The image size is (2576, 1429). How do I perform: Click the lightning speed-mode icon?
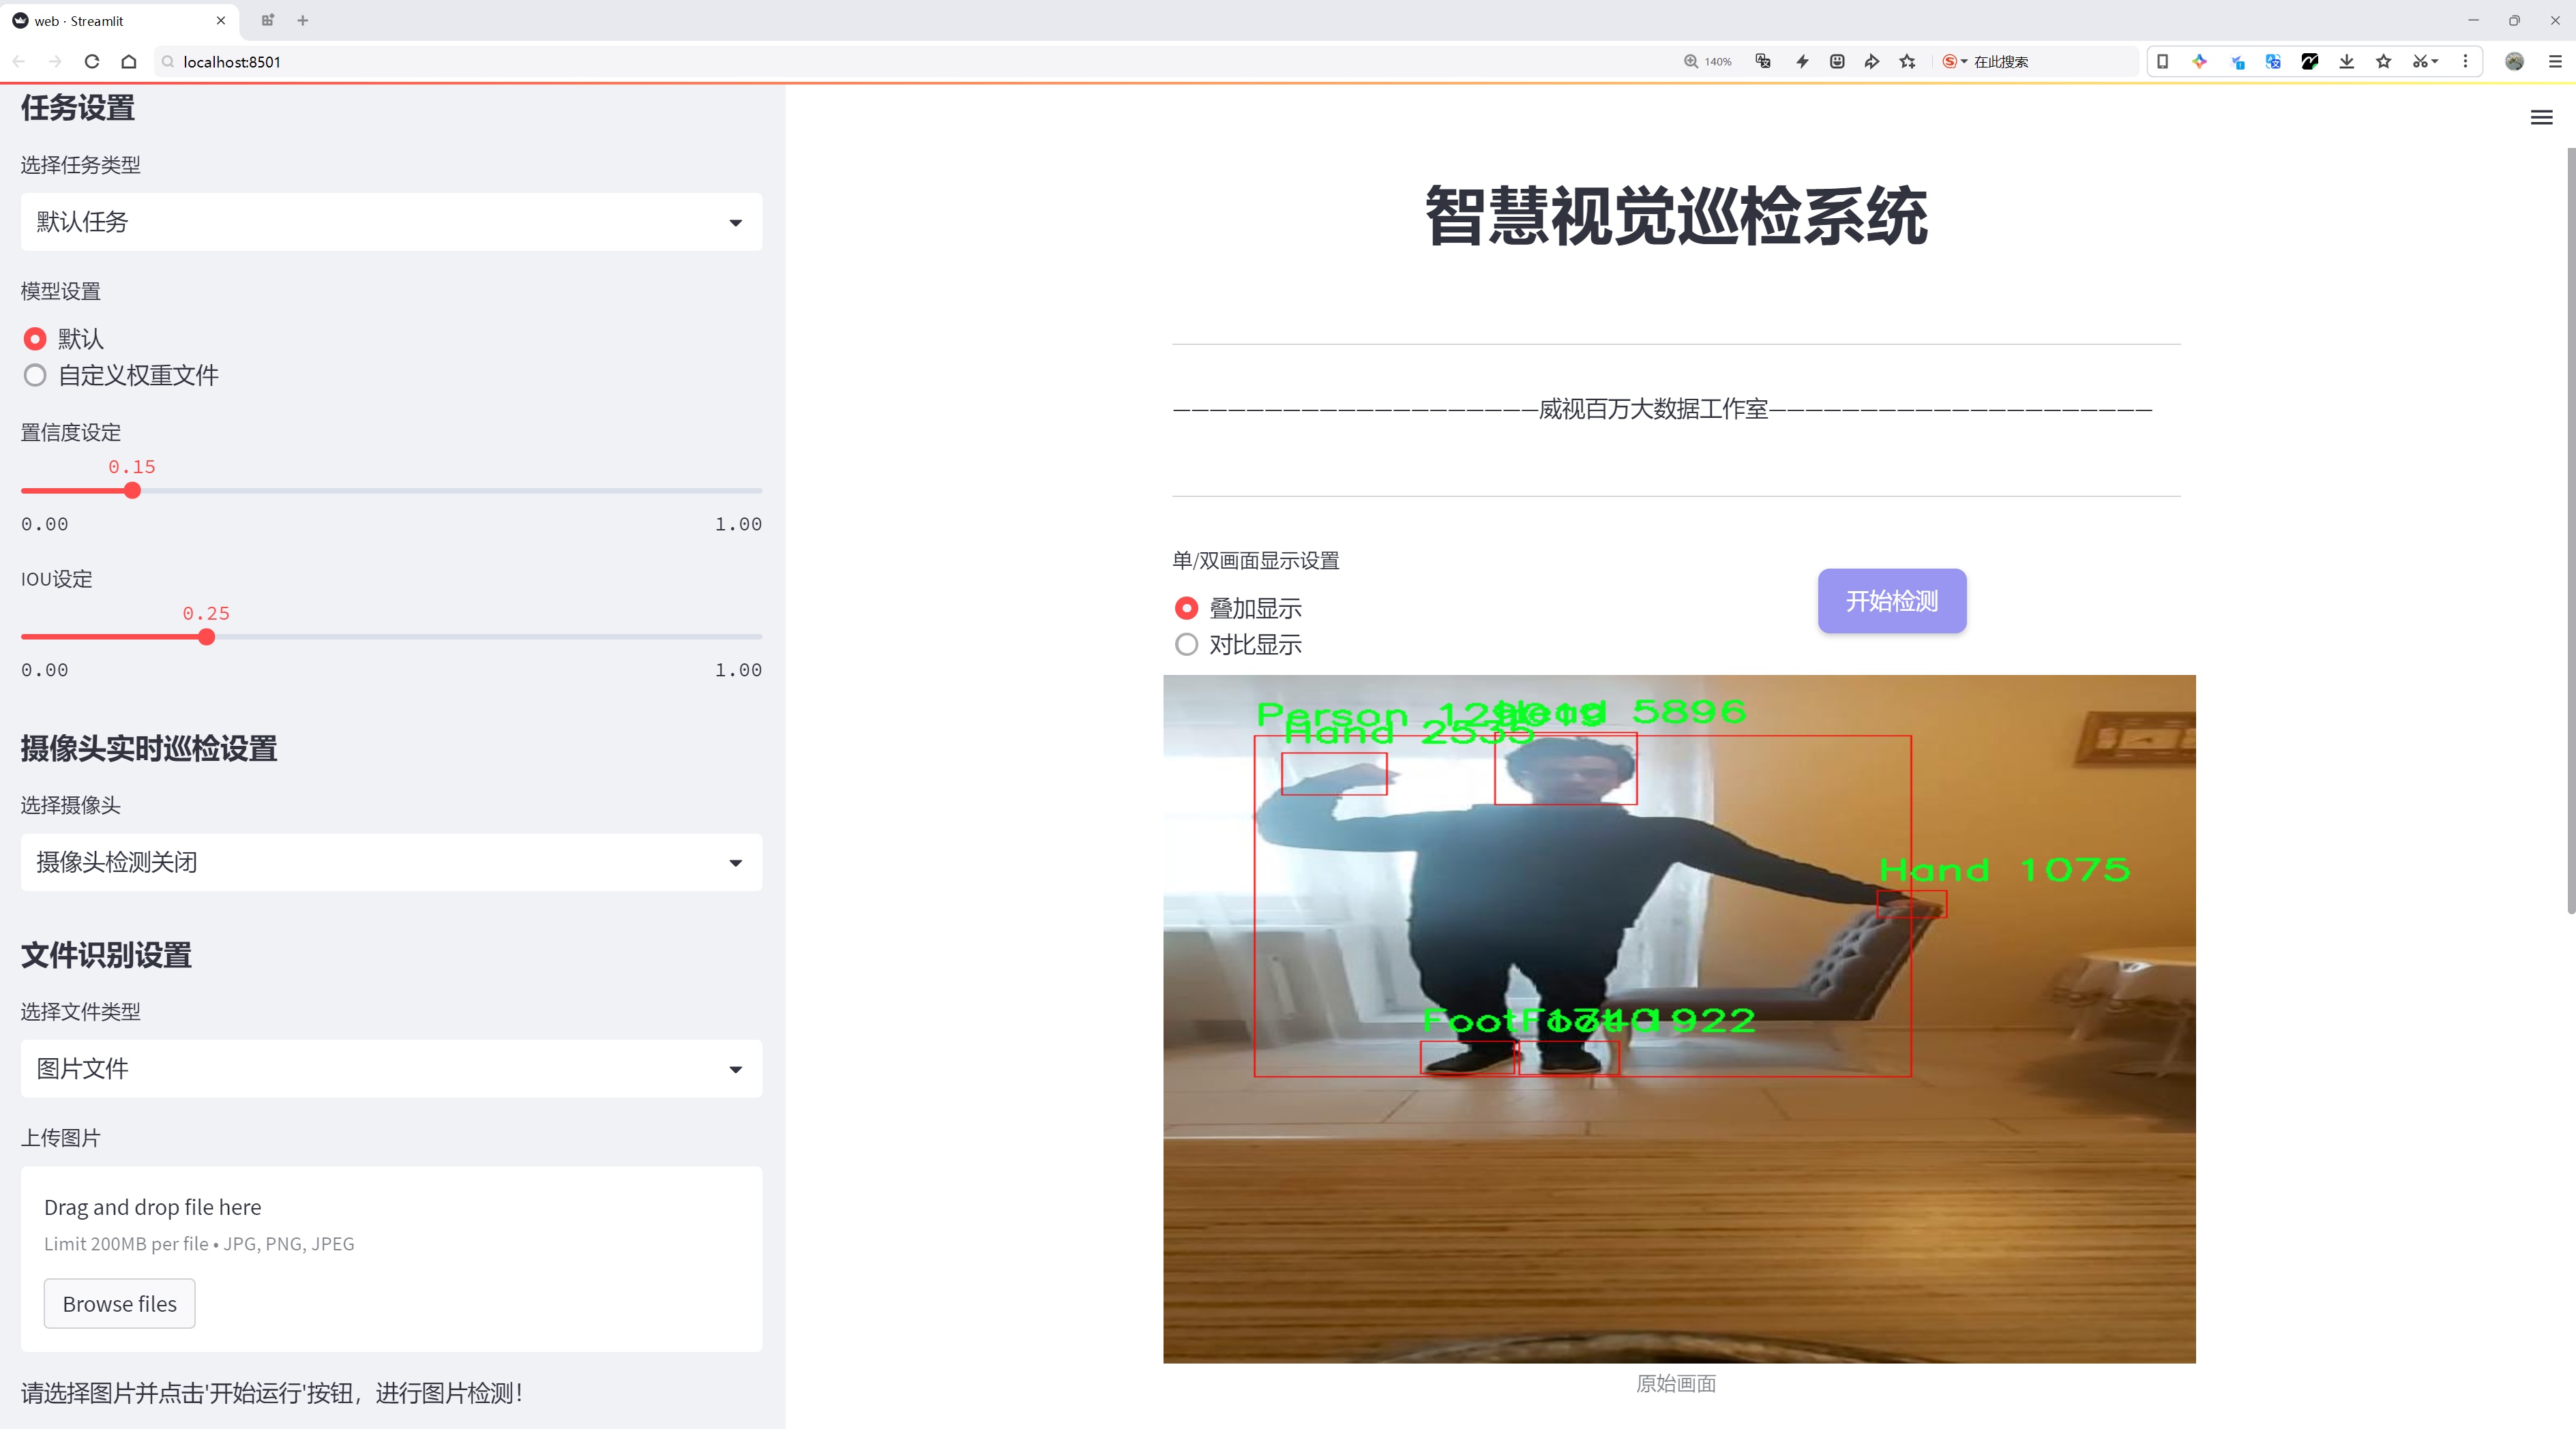pyautogui.click(x=1802, y=62)
